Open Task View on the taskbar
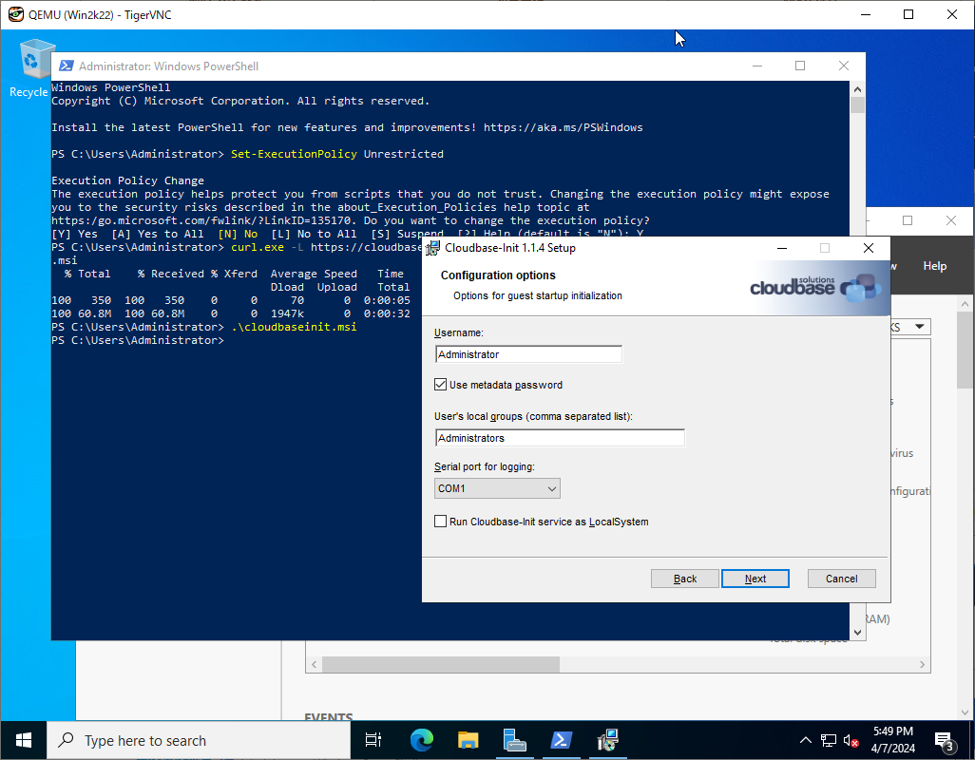This screenshot has width=975, height=760. coord(373,740)
